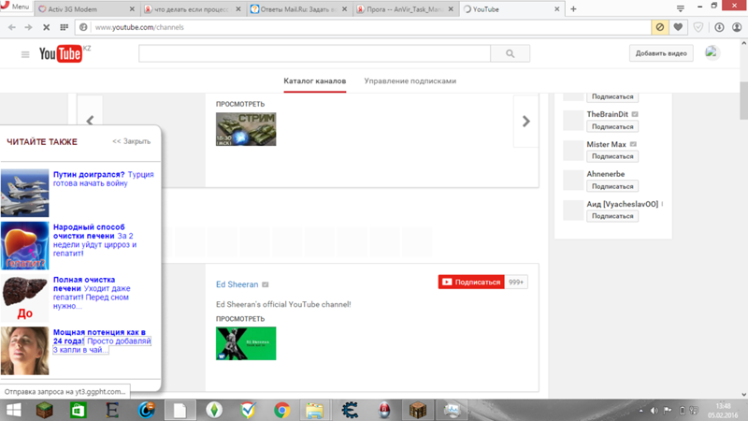Open a new browser tab

[x=573, y=9]
